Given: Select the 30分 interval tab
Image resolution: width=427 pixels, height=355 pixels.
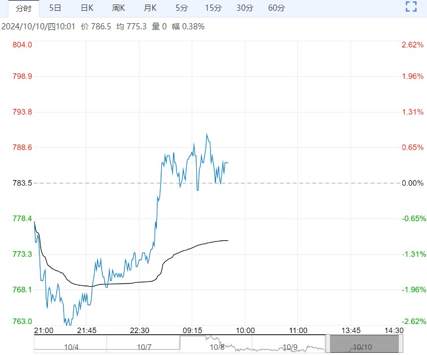Looking at the screenshot, I should [x=245, y=8].
